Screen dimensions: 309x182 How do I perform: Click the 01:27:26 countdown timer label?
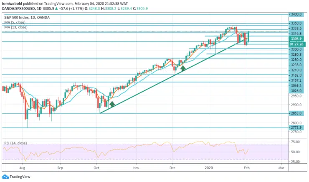click(296, 43)
